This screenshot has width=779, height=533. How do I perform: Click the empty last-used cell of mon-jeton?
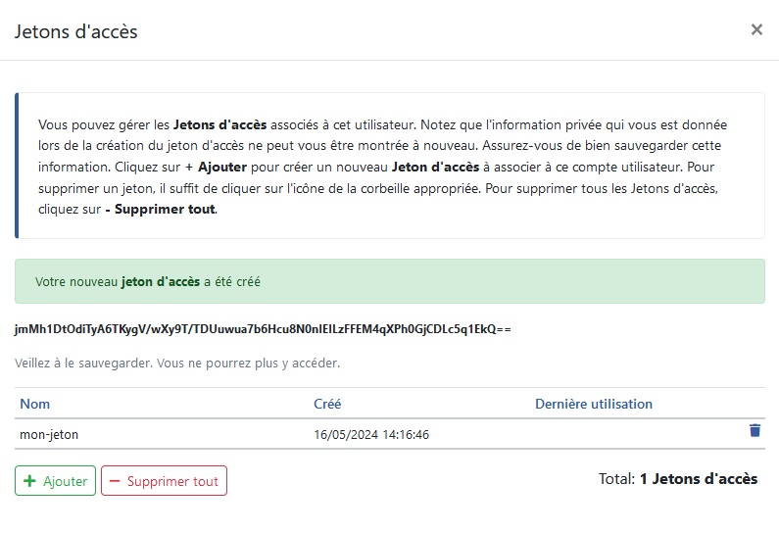(x=636, y=434)
